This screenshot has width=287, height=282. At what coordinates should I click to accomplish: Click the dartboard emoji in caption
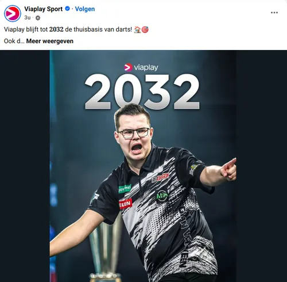tap(145, 29)
